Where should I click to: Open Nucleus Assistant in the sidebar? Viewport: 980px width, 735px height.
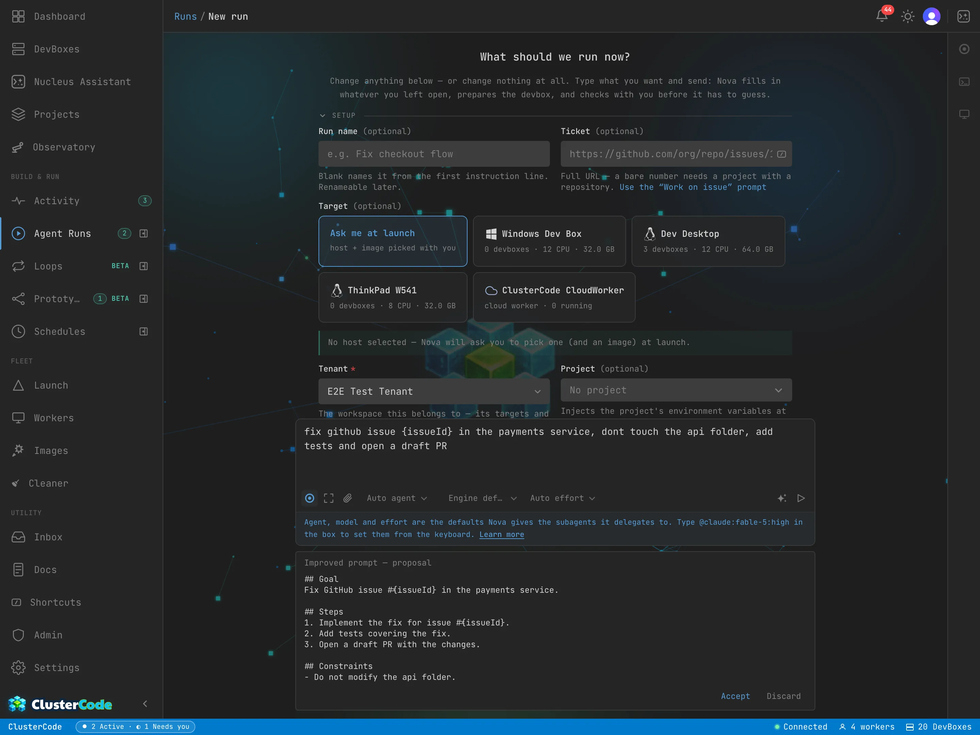point(81,82)
